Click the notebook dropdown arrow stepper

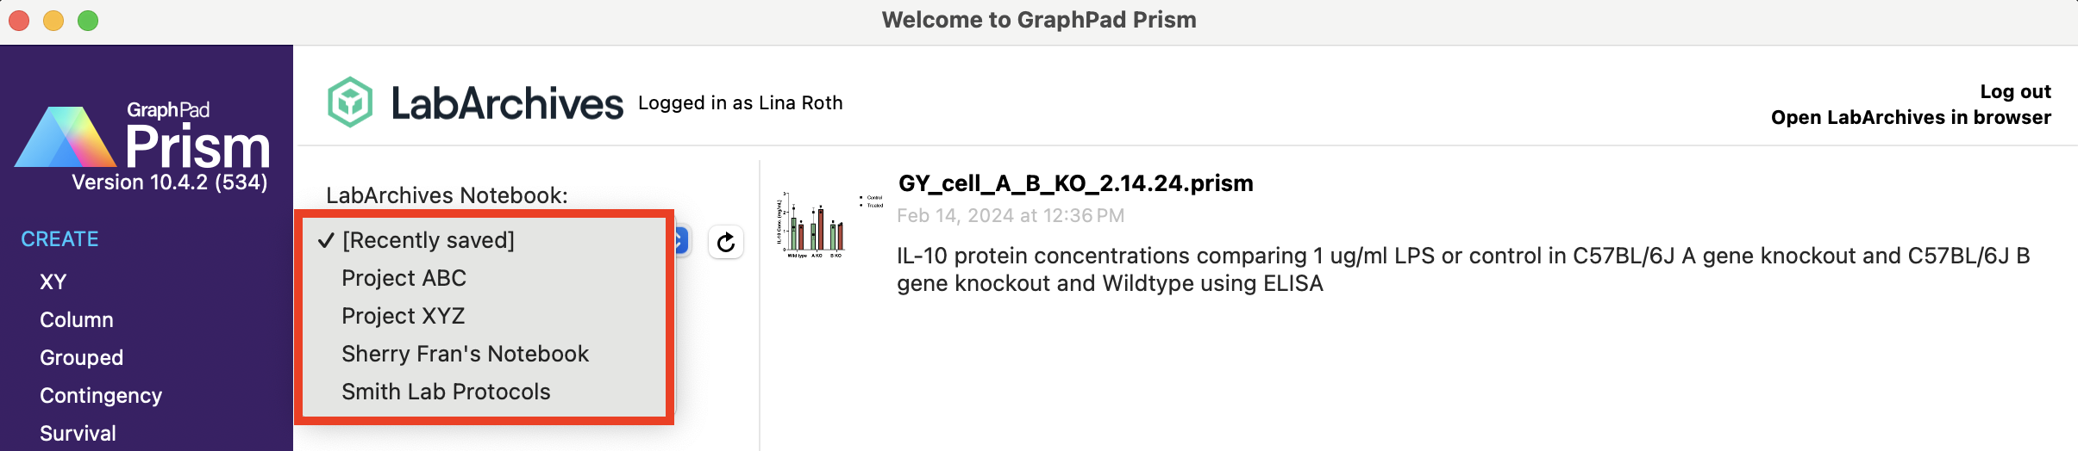pos(681,241)
